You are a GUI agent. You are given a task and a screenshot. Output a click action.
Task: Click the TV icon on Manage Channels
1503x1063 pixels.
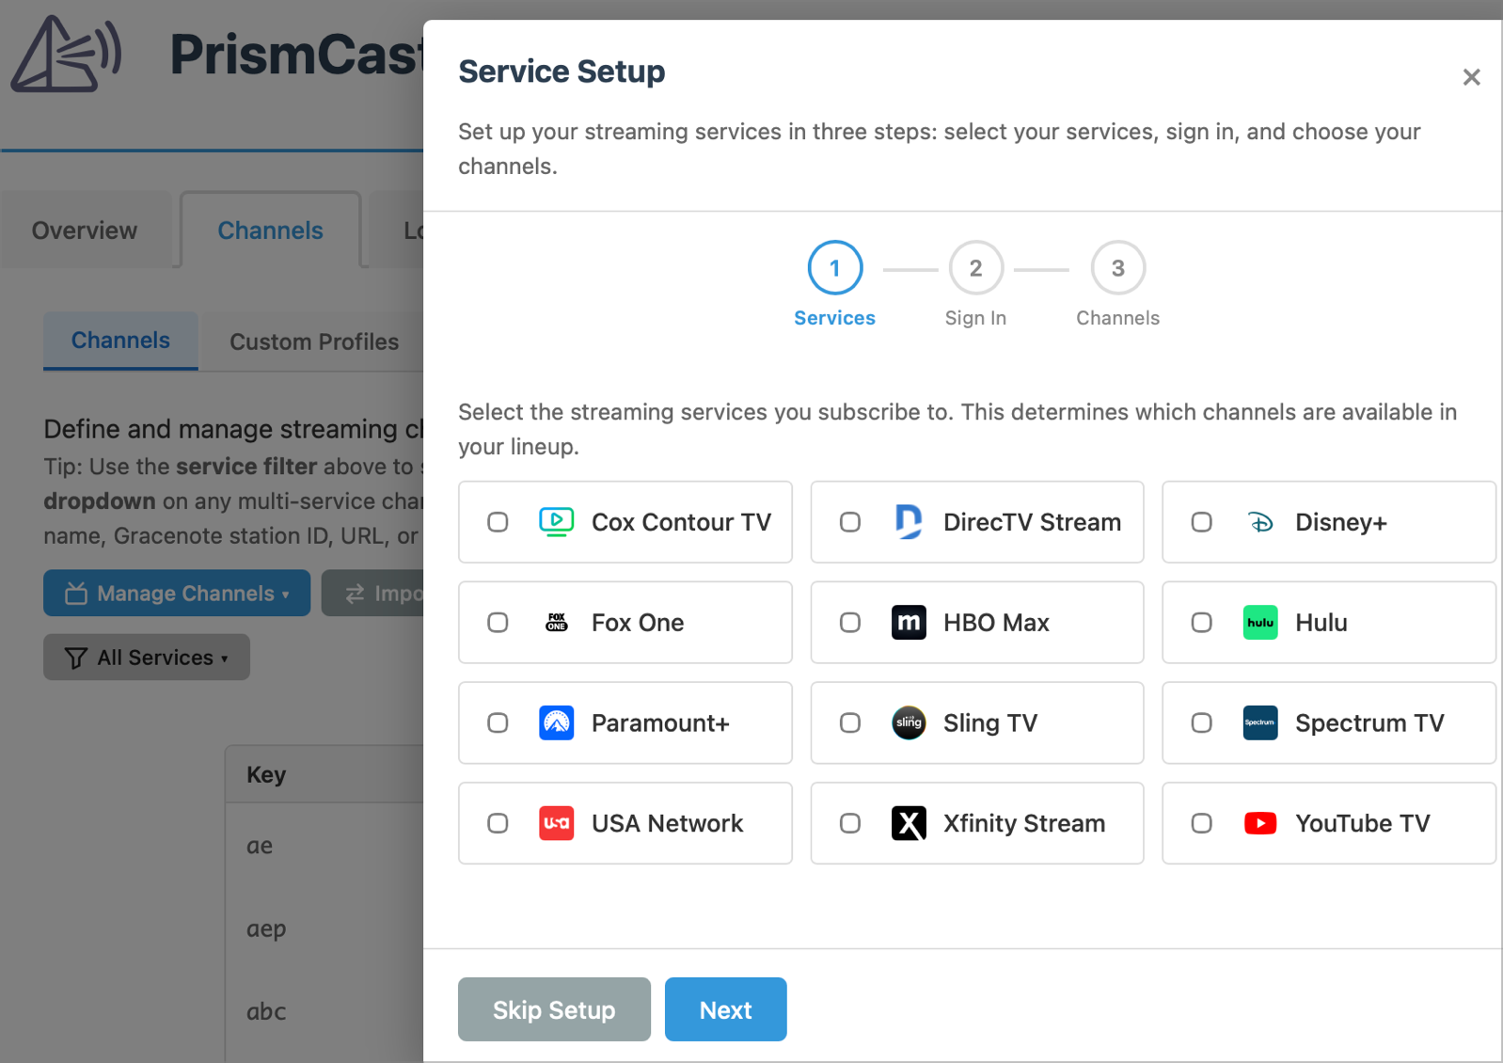coord(76,594)
